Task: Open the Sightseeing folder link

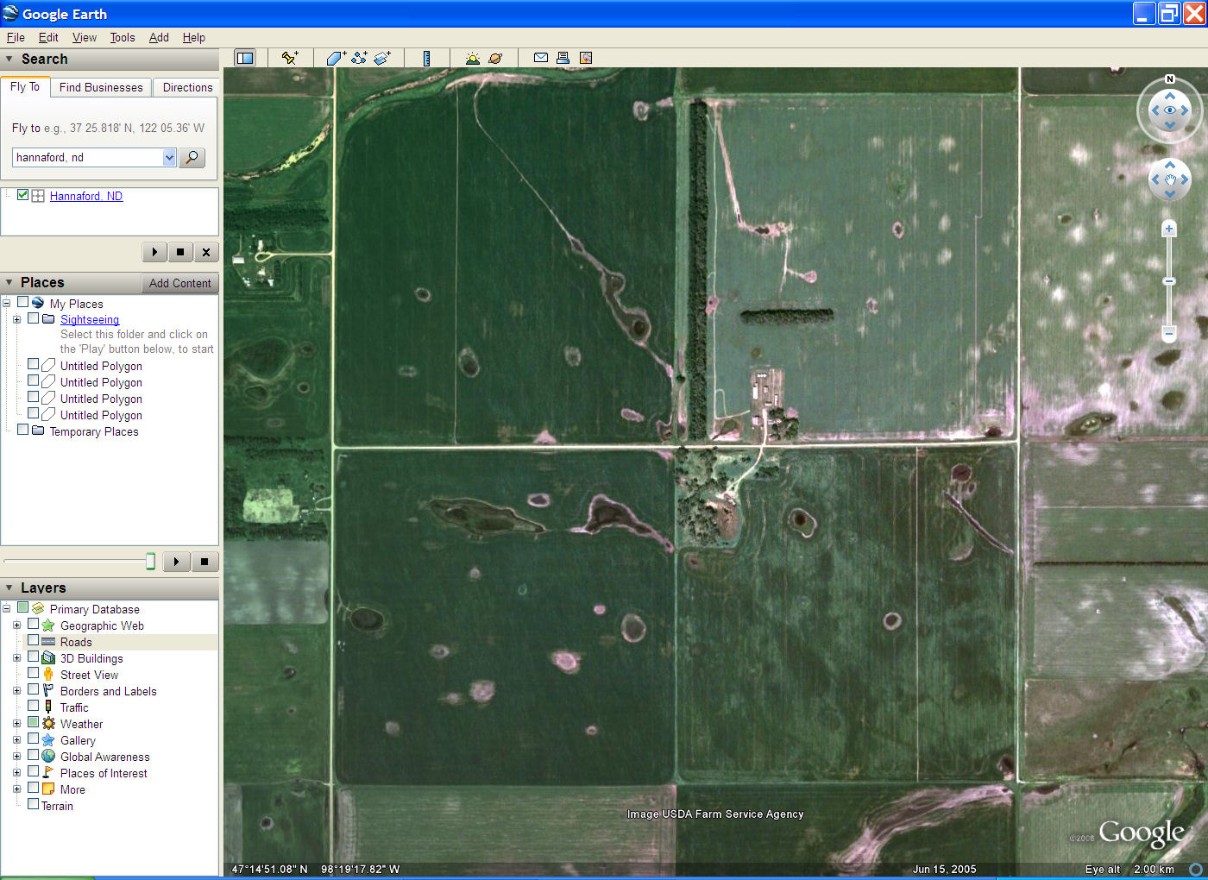Action: point(90,319)
